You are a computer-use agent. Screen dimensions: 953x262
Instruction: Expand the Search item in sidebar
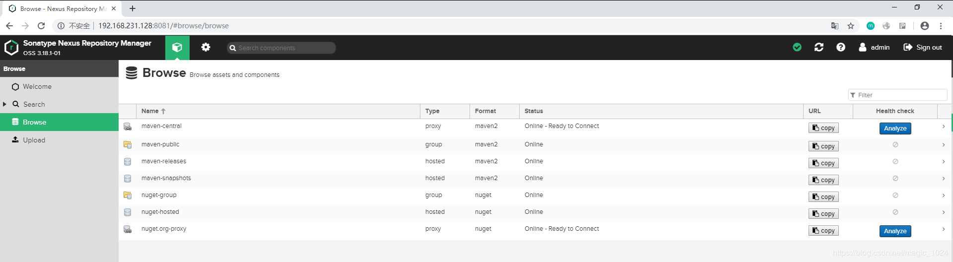(x=4, y=104)
